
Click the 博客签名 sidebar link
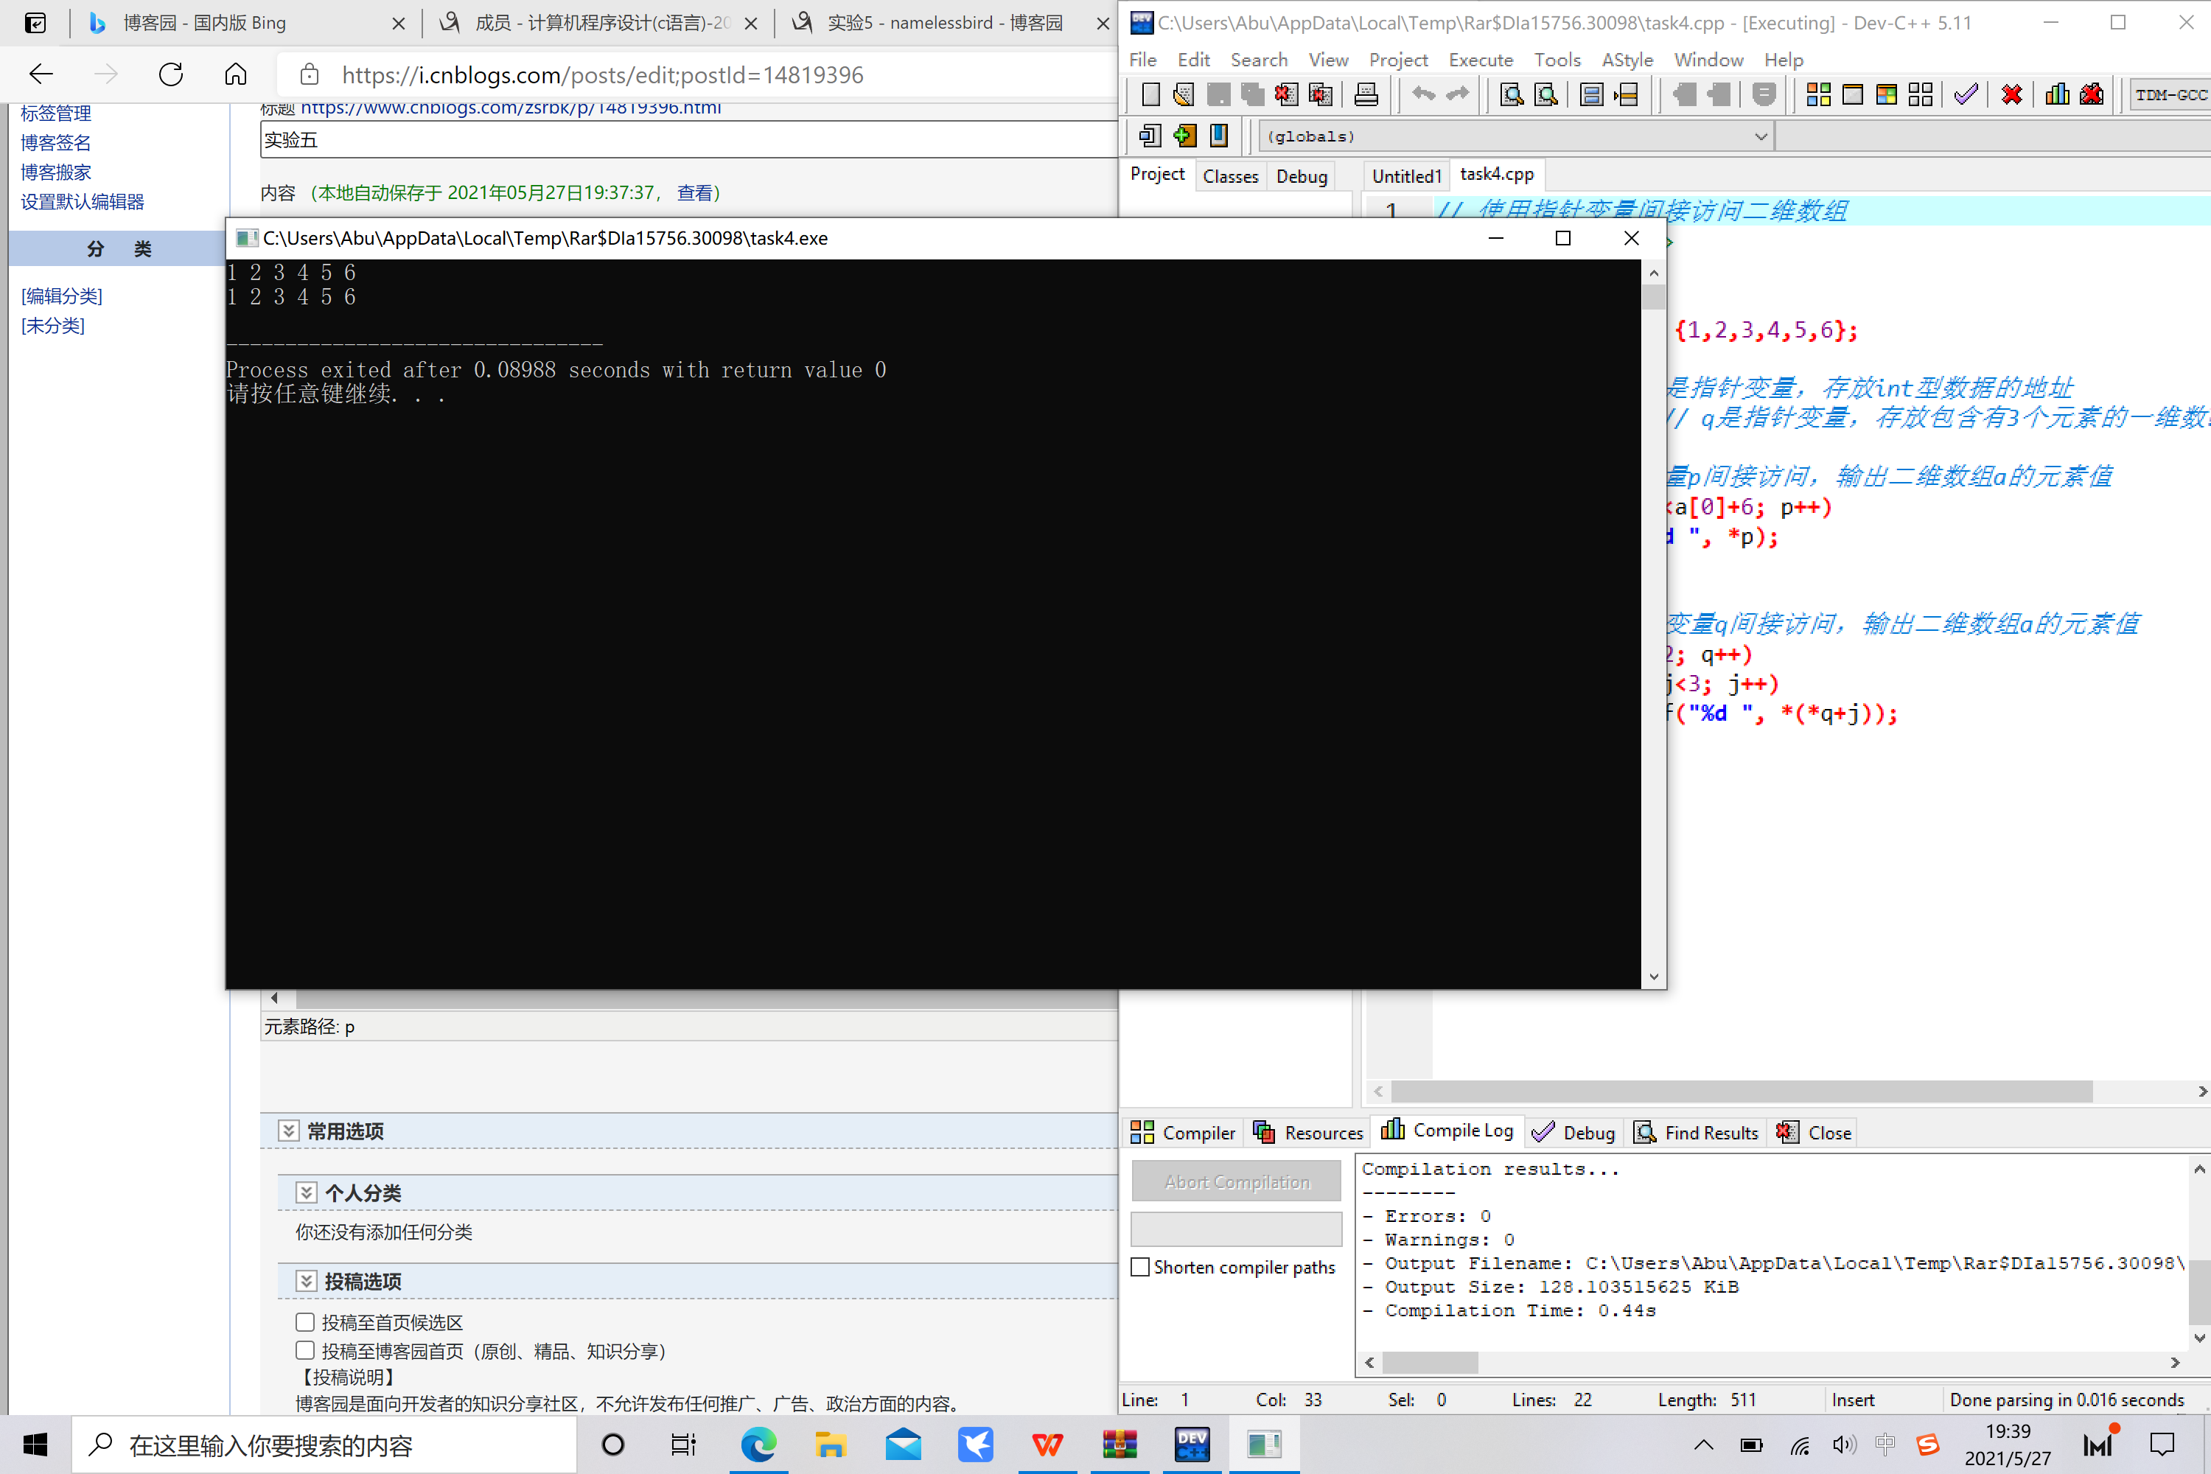tap(57, 143)
